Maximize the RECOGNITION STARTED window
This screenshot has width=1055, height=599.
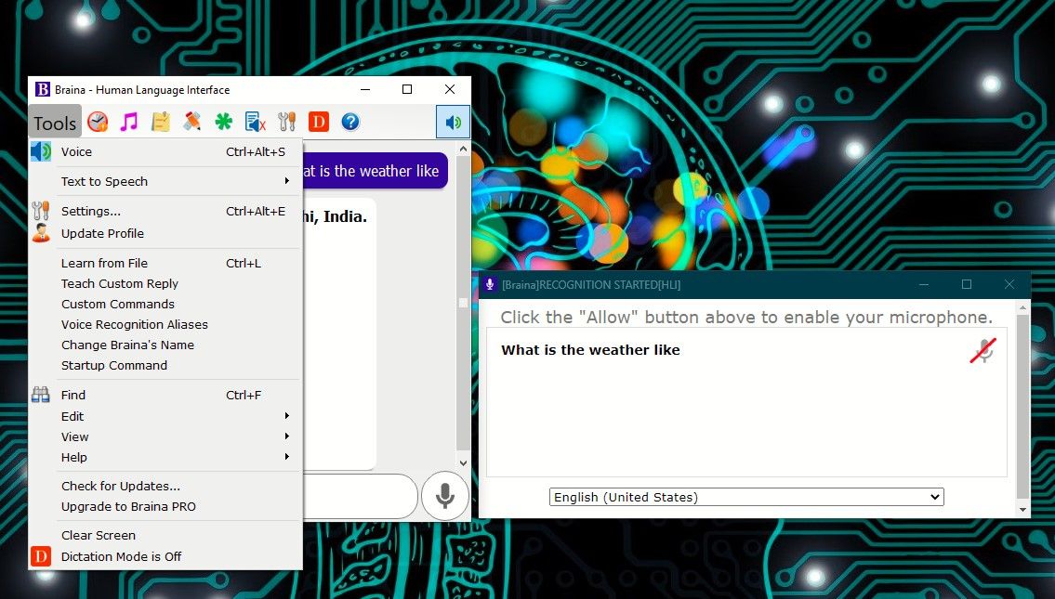[966, 284]
